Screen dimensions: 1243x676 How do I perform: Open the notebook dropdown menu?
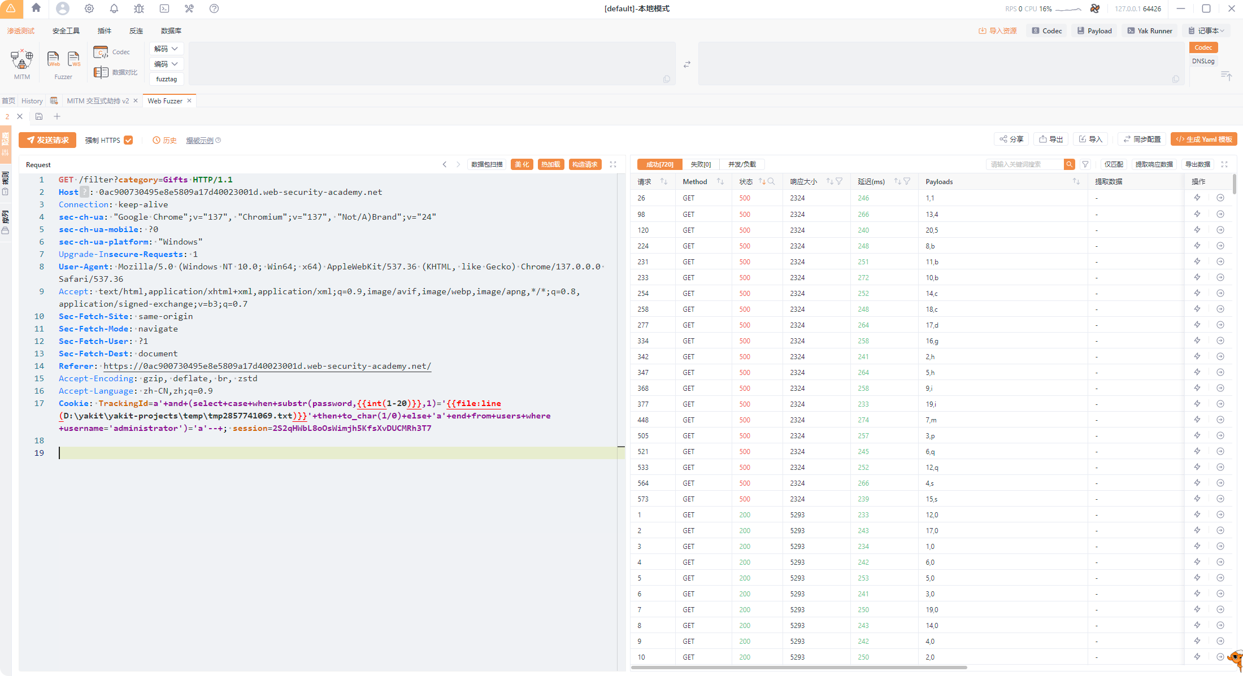(1207, 30)
